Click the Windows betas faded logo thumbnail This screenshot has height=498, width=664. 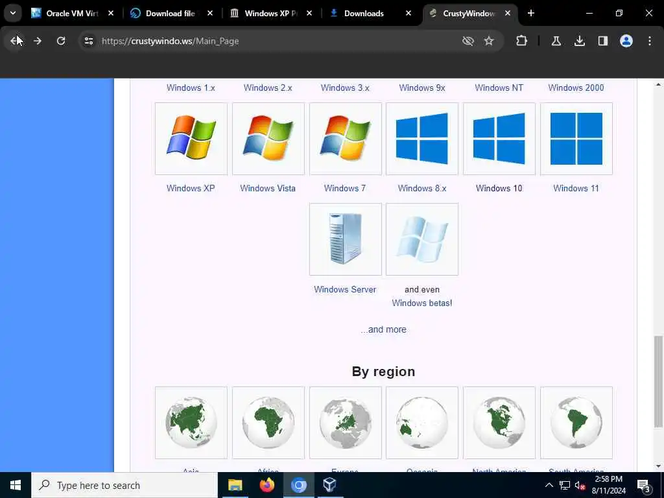421,239
